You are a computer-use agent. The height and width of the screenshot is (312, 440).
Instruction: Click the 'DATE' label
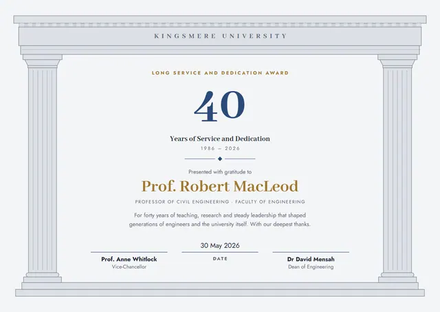coord(220,258)
